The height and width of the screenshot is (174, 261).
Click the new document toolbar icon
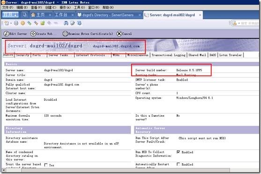7,23
